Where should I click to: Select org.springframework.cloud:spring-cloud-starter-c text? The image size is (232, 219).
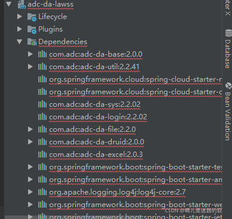[x=136, y=92]
